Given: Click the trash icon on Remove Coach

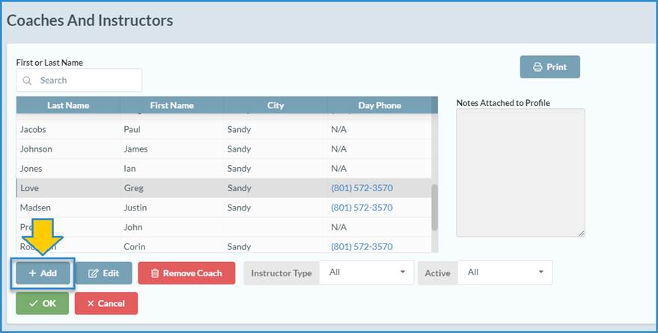Looking at the screenshot, I should (x=155, y=273).
